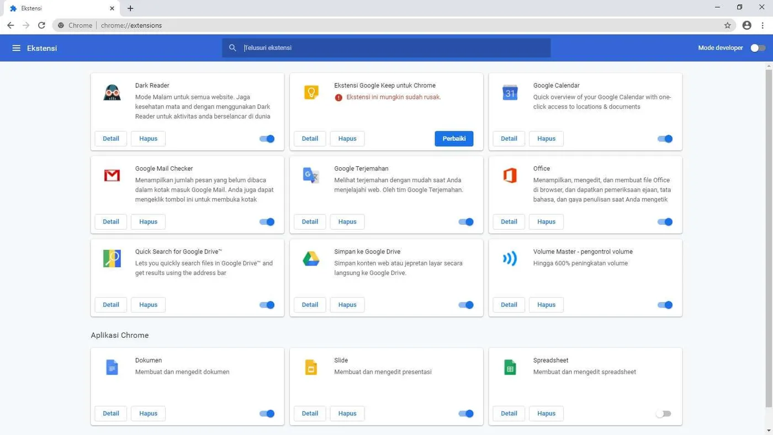This screenshot has width=773, height=435.
Task: Go back with the browser back arrow
Action: 10,25
